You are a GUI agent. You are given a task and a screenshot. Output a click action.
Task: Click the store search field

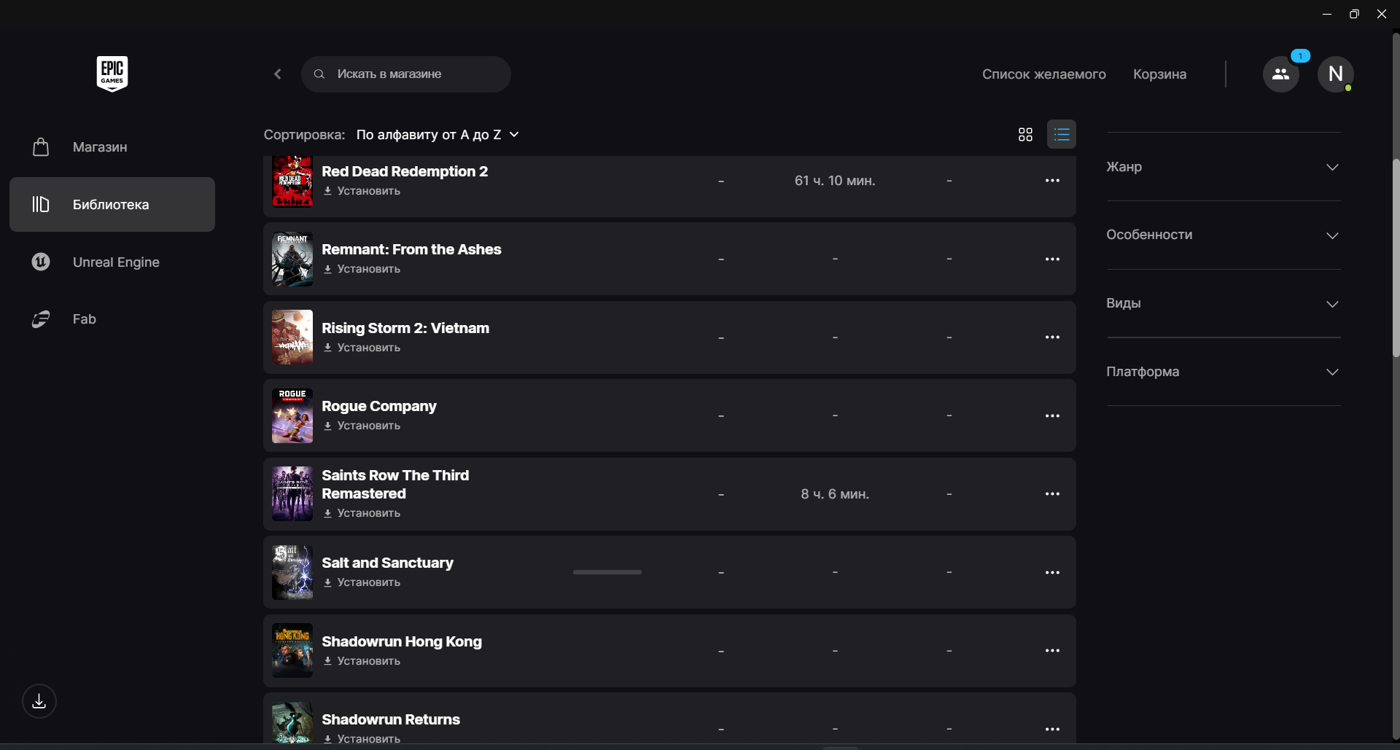(x=416, y=74)
